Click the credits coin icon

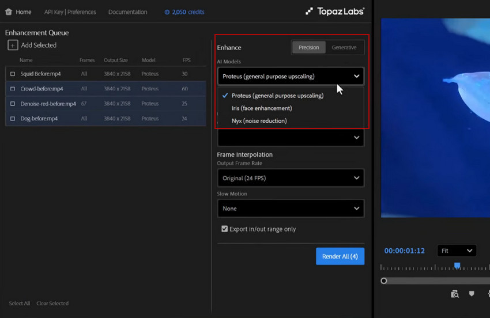(x=167, y=12)
